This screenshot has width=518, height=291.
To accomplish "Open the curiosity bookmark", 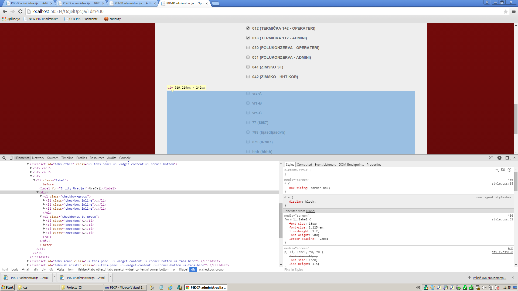I will click(x=113, y=19).
